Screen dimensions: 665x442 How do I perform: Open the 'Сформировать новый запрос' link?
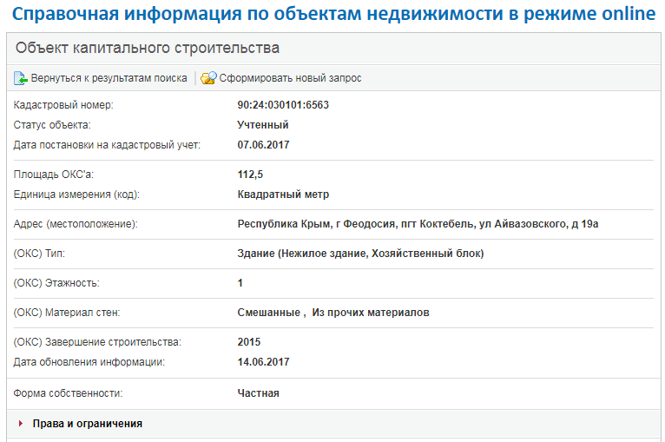click(x=290, y=78)
